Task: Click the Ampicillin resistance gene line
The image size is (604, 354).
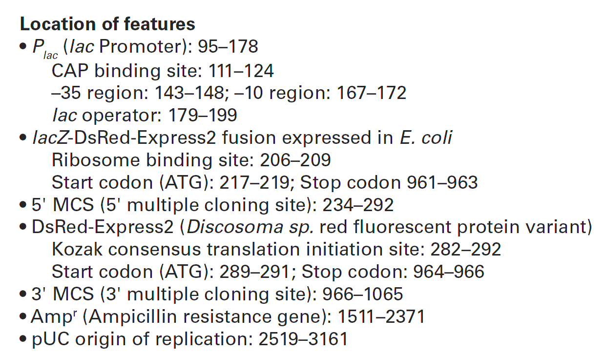Action: click(227, 316)
